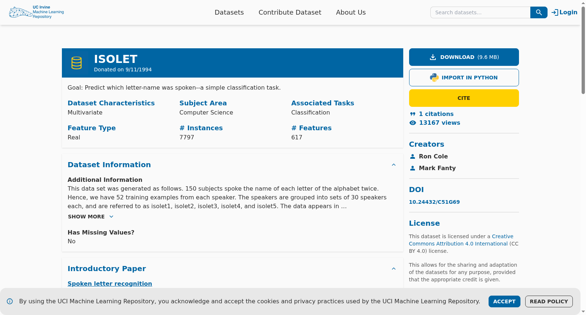This screenshot has width=586, height=315.
Task: Accept the cookie policy
Action: 504,301
